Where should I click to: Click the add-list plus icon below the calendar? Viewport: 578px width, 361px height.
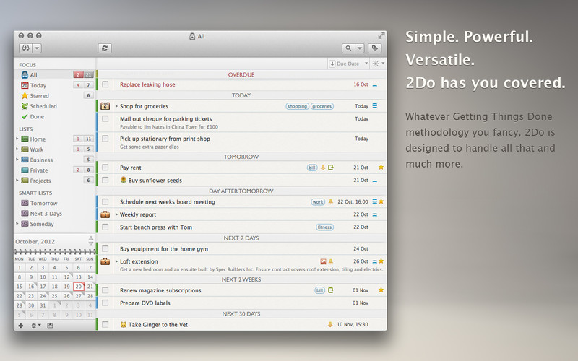[x=20, y=326]
